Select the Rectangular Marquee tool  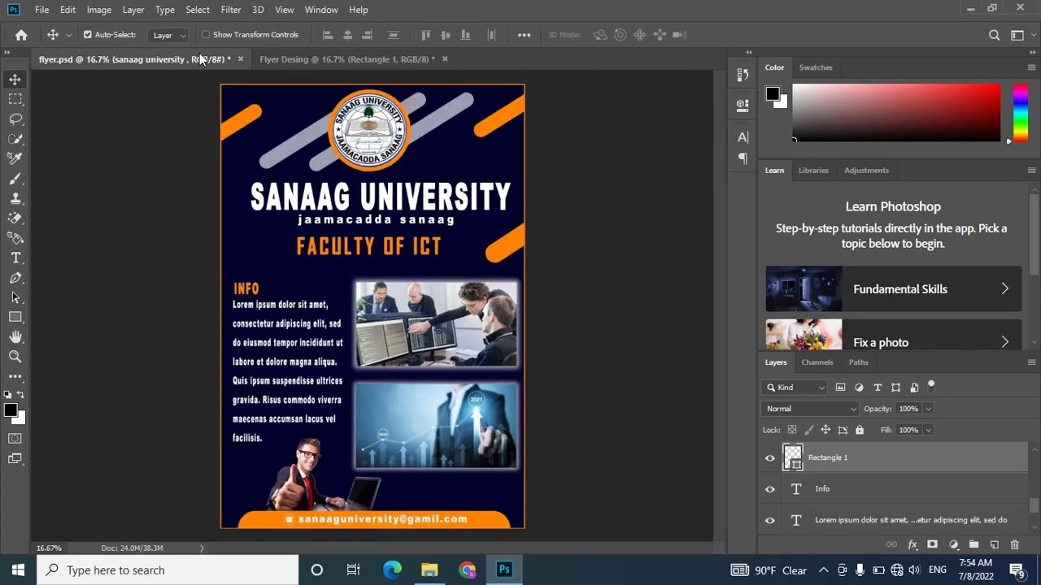[x=15, y=99]
